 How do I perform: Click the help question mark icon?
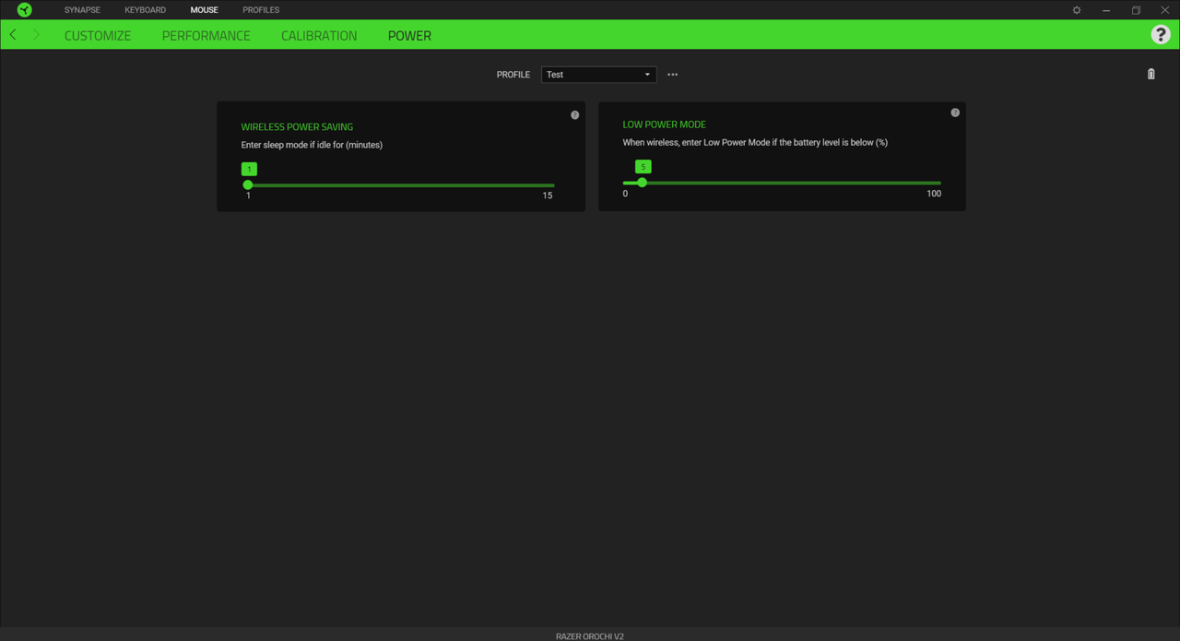[1161, 35]
